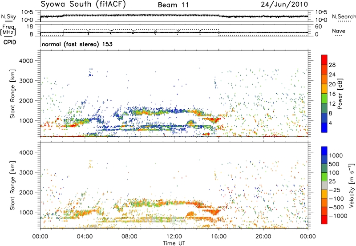
Task: Click the "CPID" label
Action: coord(10,42)
